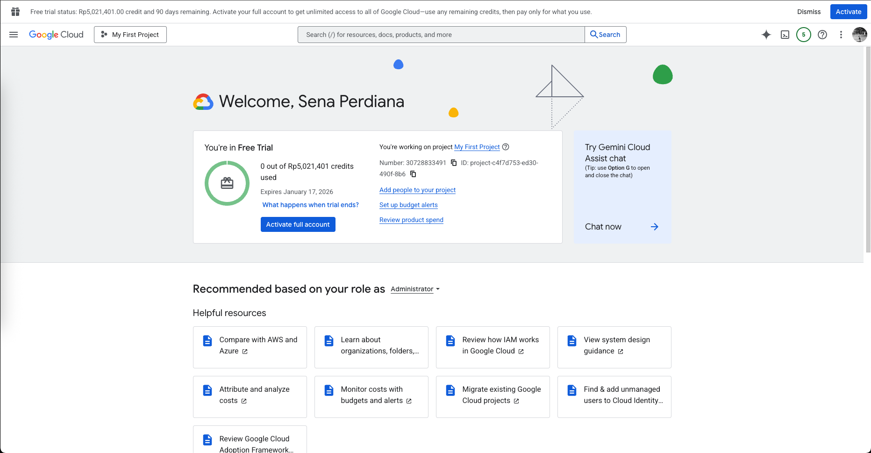The width and height of the screenshot is (871, 453).
Task: Open Gemini AI assistant sparkle icon
Action: tap(766, 35)
